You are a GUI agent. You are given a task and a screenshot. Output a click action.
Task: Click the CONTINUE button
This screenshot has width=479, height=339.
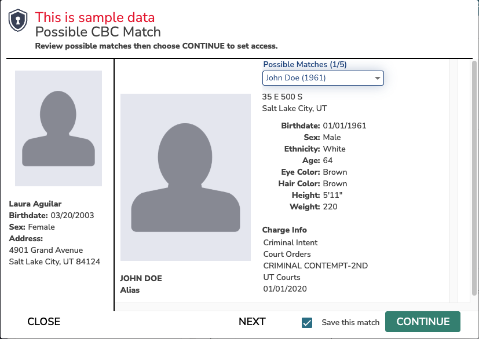click(423, 322)
